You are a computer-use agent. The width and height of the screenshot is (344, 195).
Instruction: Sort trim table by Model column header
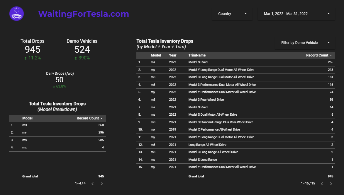[x=156, y=55]
